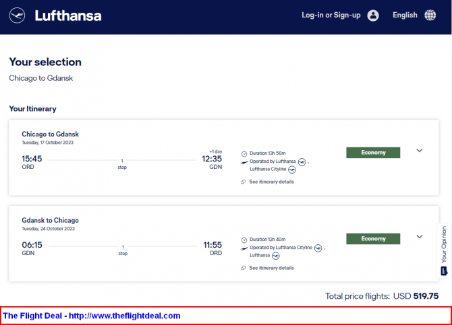Expand the Chicago to Gdansk flight details
452x325 pixels.
coord(420,151)
